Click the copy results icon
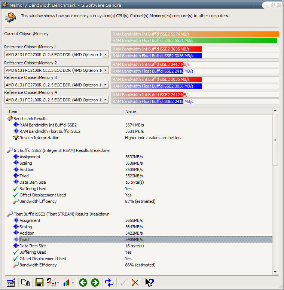284x290 pixels. (x=25, y=283)
